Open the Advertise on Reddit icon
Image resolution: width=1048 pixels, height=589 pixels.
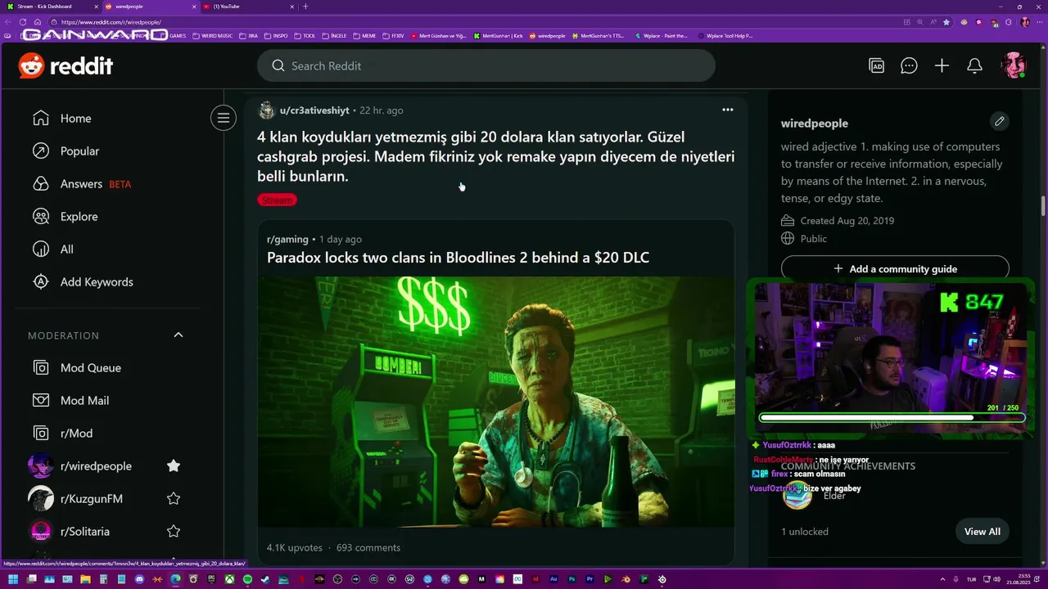(876, 66)
